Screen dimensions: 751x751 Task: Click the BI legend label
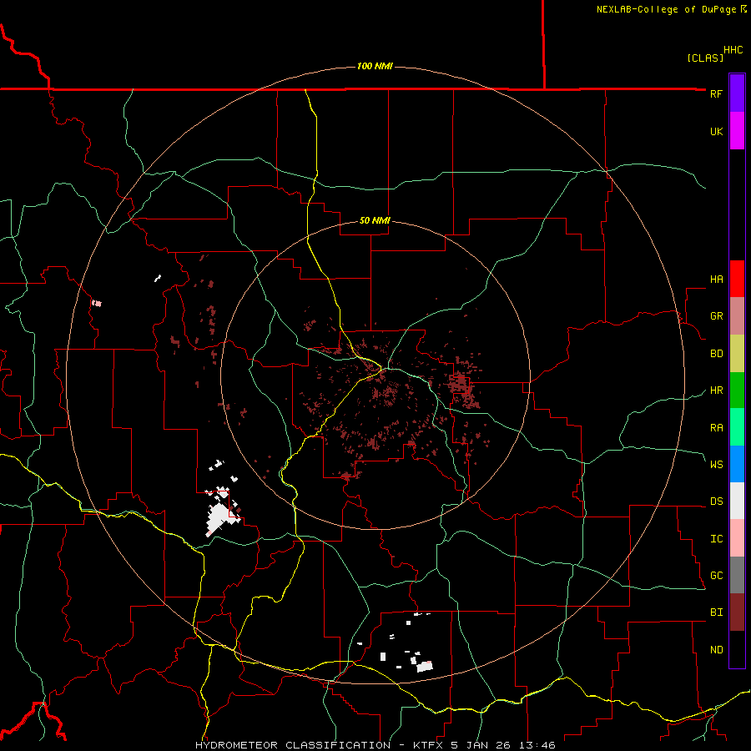pos(716,612)
